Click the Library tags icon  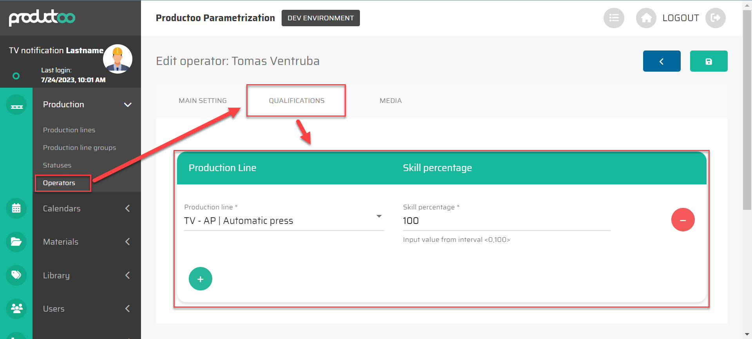click(x=16, y=275)
